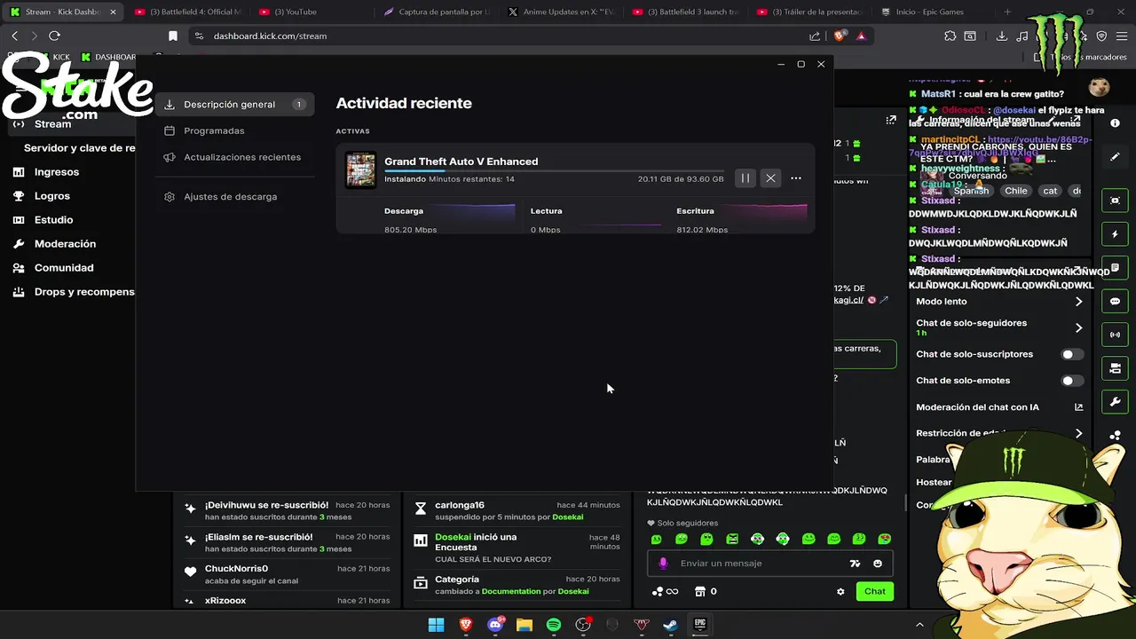
Task: Click the bookmark icon beside address bar
Action: click(173, 35)
